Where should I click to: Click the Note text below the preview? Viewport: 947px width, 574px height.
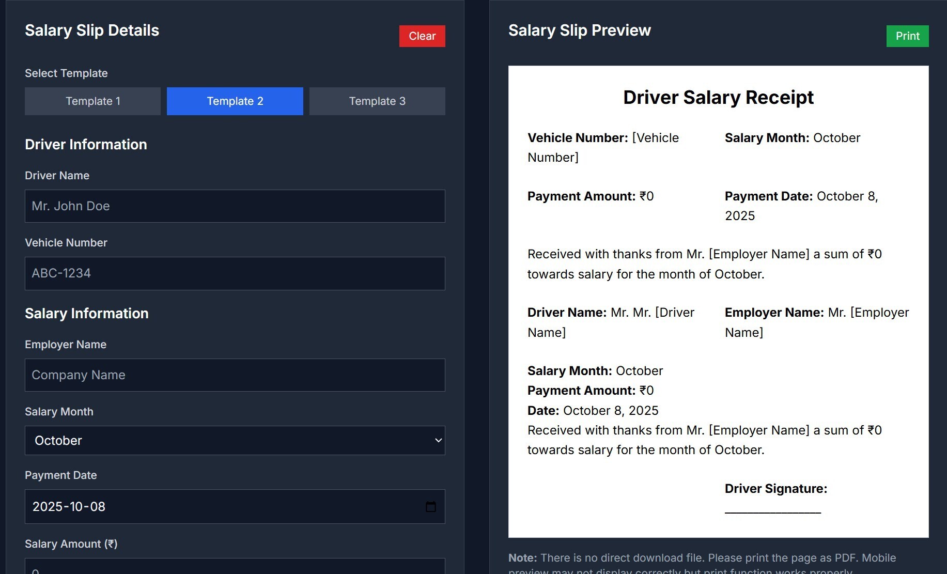(702, 559)
